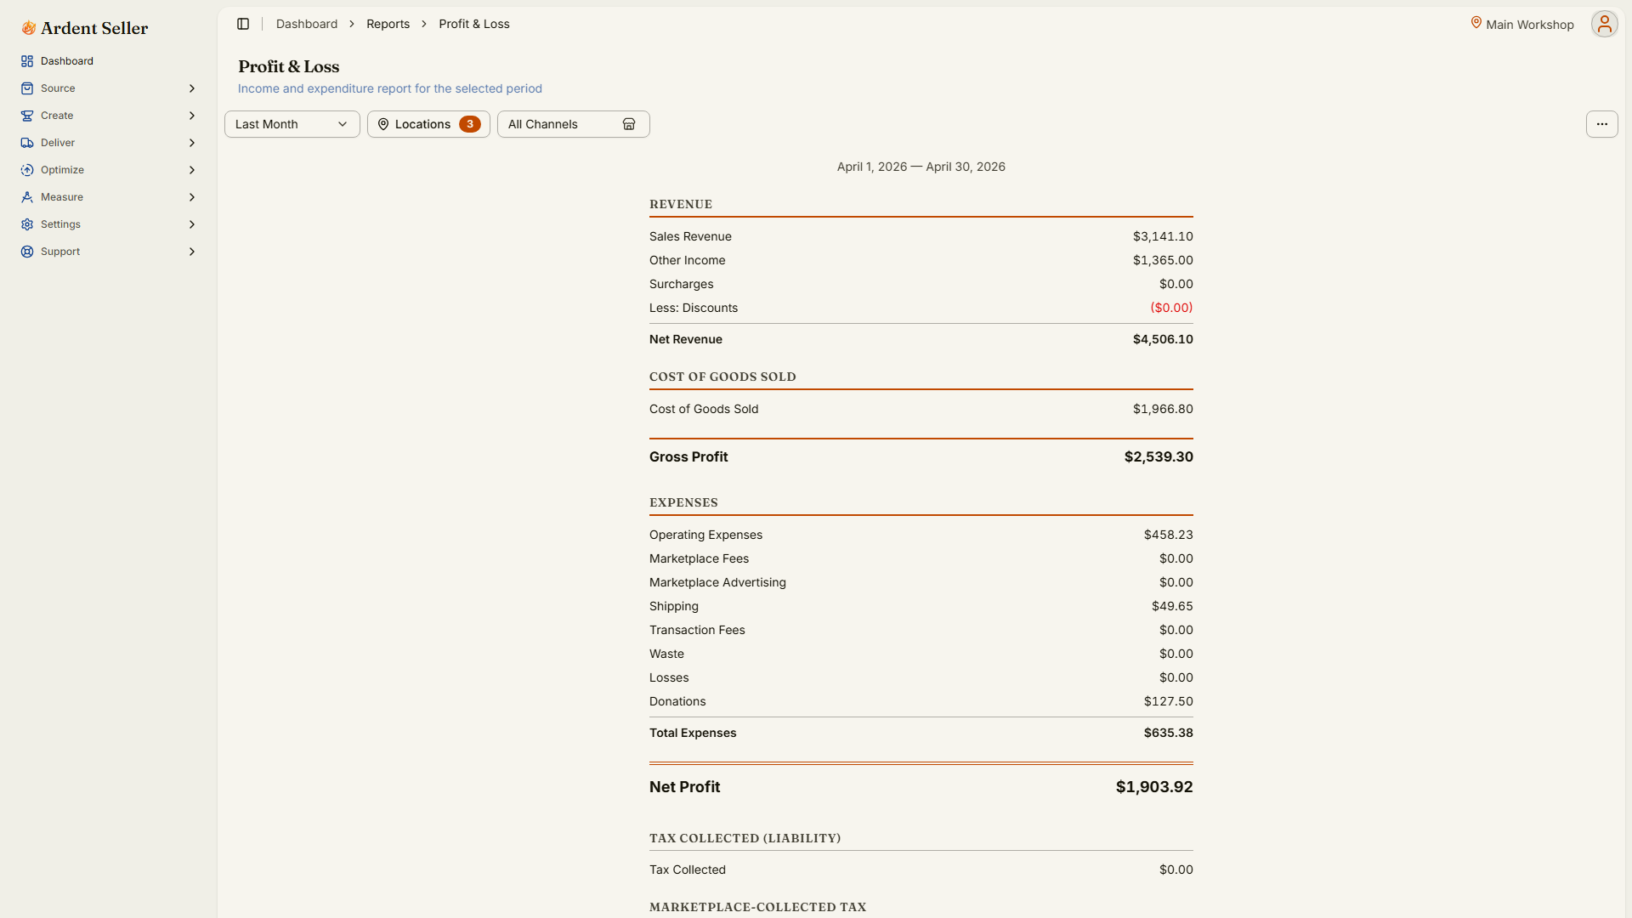Select Support in the sidebar

[109, 252]
